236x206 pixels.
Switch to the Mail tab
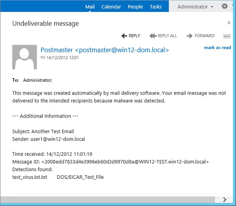tap(90, 7)
